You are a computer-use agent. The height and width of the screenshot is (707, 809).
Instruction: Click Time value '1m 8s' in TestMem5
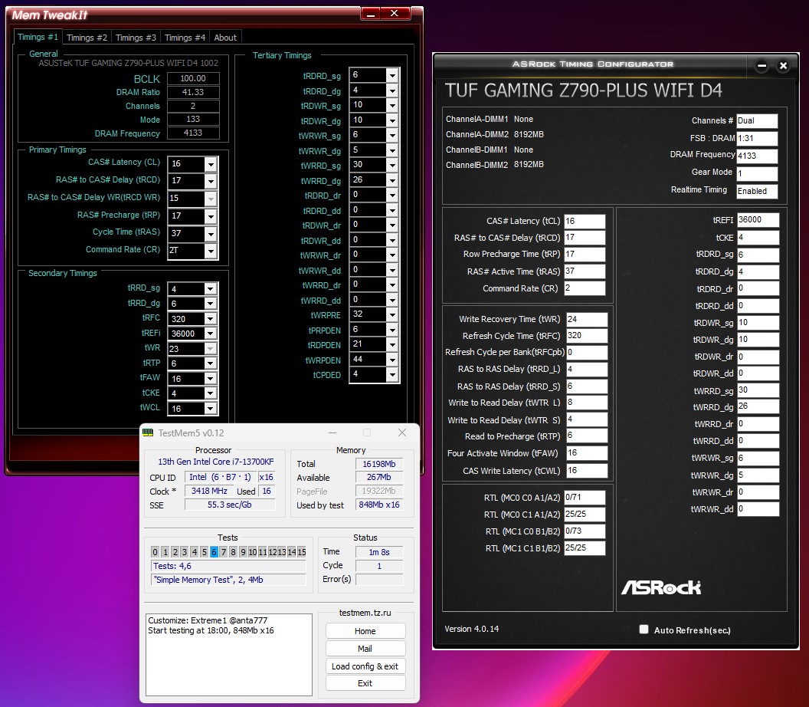378,552
